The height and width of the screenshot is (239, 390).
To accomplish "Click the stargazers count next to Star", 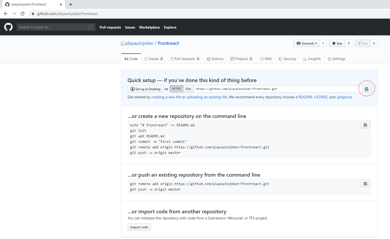I will pyautogui.click(x=349, y=43).
